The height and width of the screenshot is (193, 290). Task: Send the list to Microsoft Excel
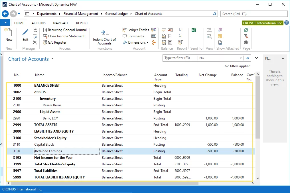click(194, 30)
